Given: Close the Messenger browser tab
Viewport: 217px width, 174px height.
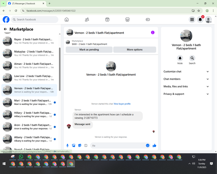Looking at the screenshot, I should pyautogui.click(x=43, y=3).
